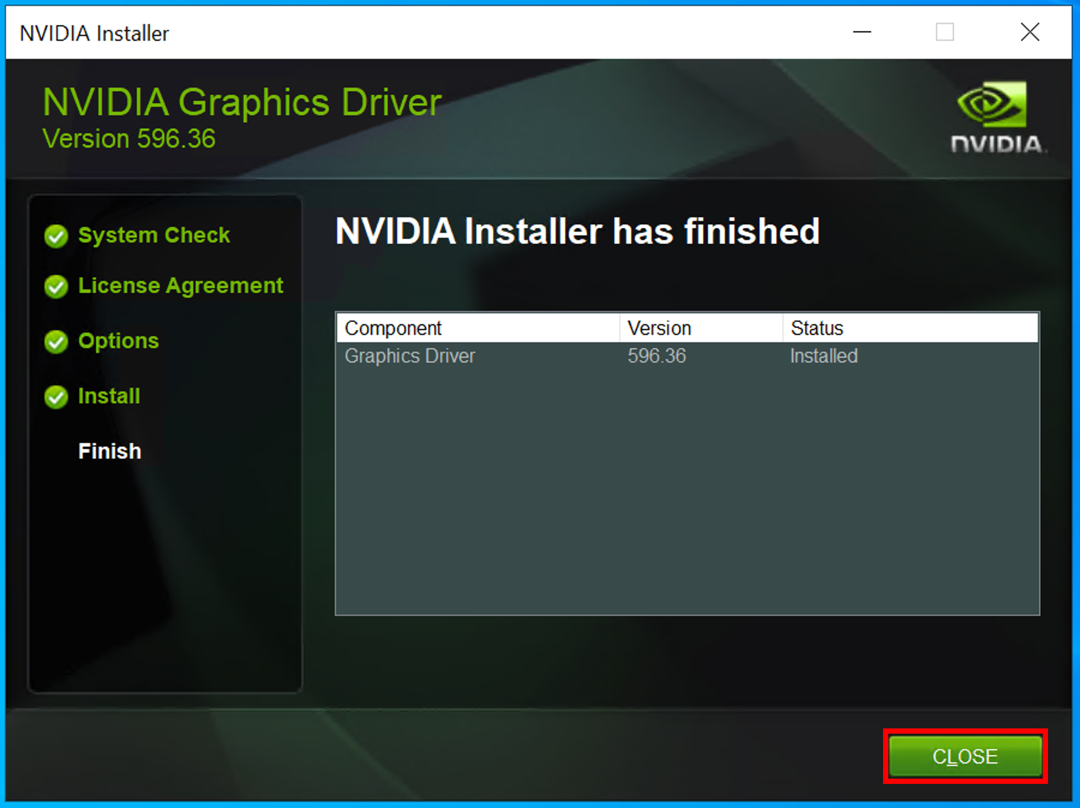Viewport: 1080px width, 808px height.
Task: Select the Graphics Driver component cell
Action: 410,356
